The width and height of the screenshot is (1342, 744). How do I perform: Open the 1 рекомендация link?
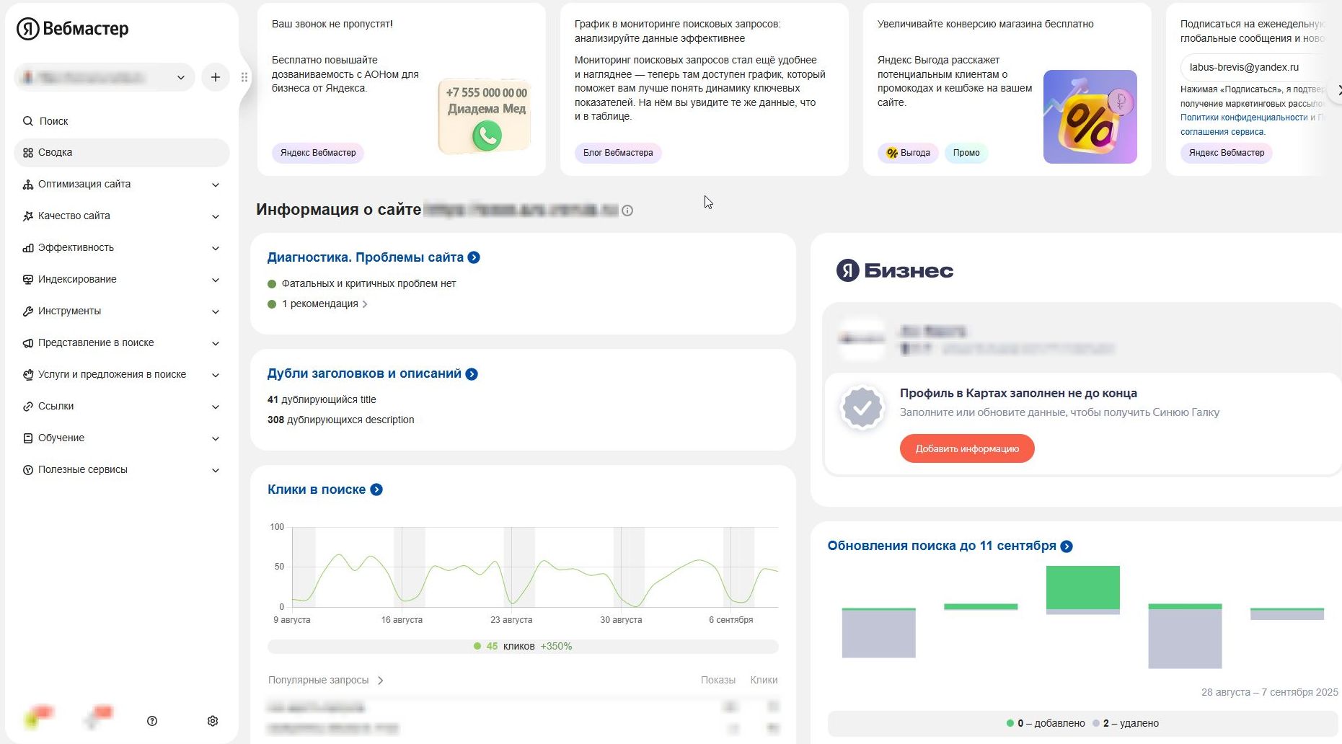tap(325, 304)
